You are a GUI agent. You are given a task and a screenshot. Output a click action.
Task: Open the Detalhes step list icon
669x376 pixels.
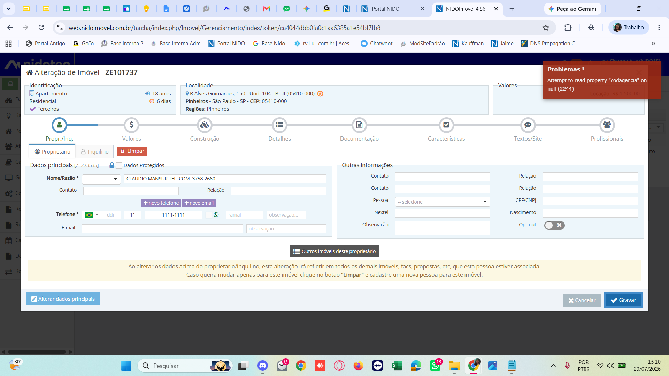279,125
